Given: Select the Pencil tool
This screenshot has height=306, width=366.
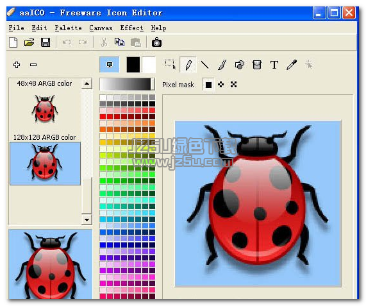Looking at the screenshot, I should coord(188,65).
